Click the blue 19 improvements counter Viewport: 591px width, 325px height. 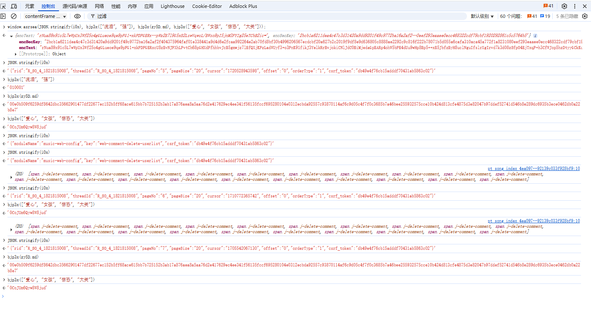click(545, 16)
